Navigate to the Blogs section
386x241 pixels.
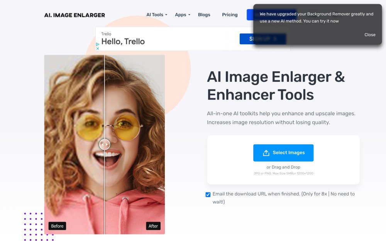tap(204, 15)
